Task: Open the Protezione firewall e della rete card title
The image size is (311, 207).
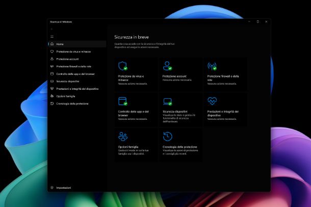Action: pyautogui.click(x=223, y=78)
